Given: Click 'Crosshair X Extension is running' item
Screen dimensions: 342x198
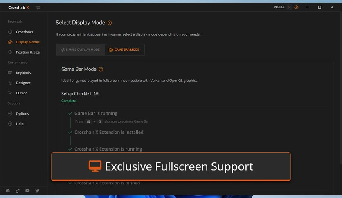Looking at the screenshot, I should (x=108, y=149).
